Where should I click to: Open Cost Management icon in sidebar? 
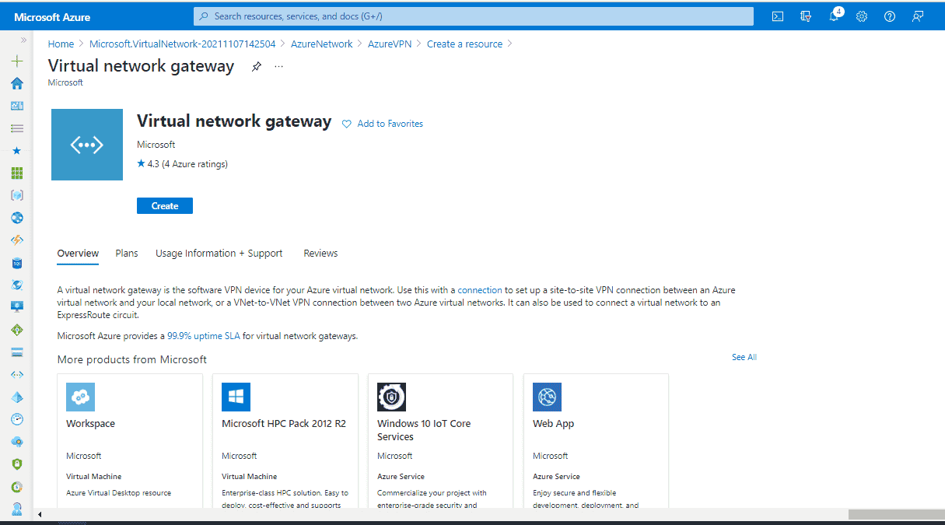click(17, 487)
